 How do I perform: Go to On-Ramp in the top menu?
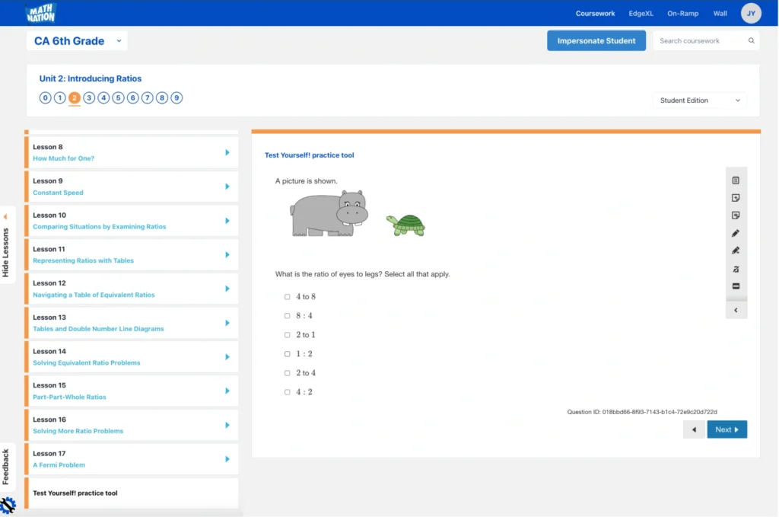(x=682, y=14)
